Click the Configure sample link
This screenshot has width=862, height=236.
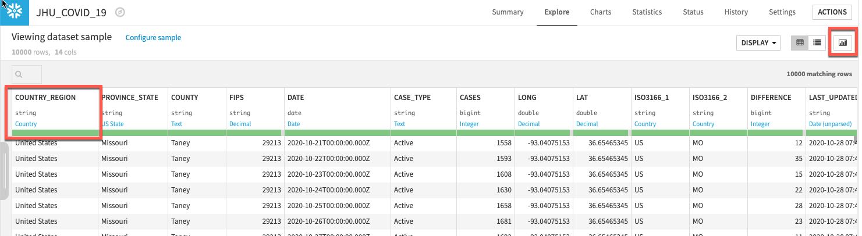(153, 38)
